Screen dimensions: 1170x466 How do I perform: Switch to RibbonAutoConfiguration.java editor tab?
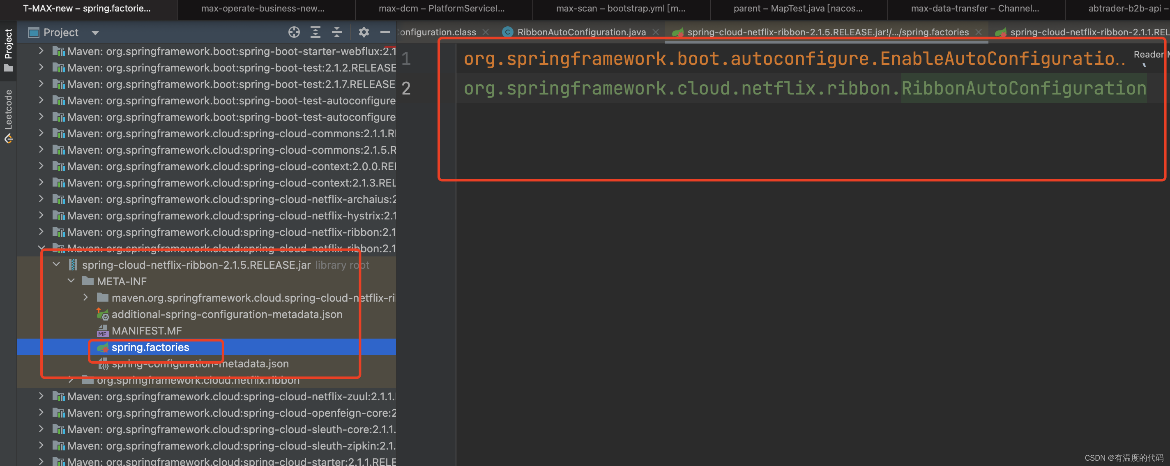[x=581, y=32]
